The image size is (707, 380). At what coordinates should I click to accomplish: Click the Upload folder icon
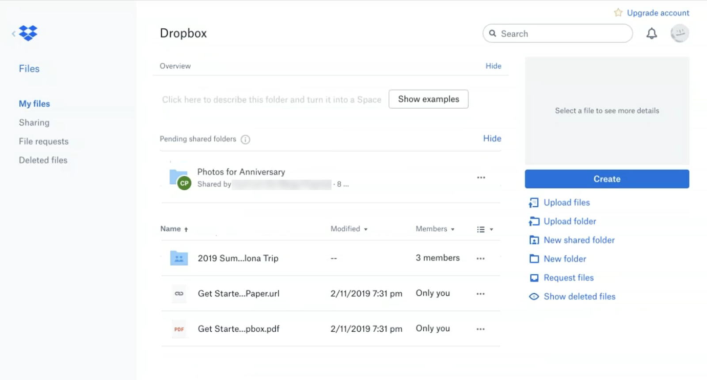pos(534,221)
